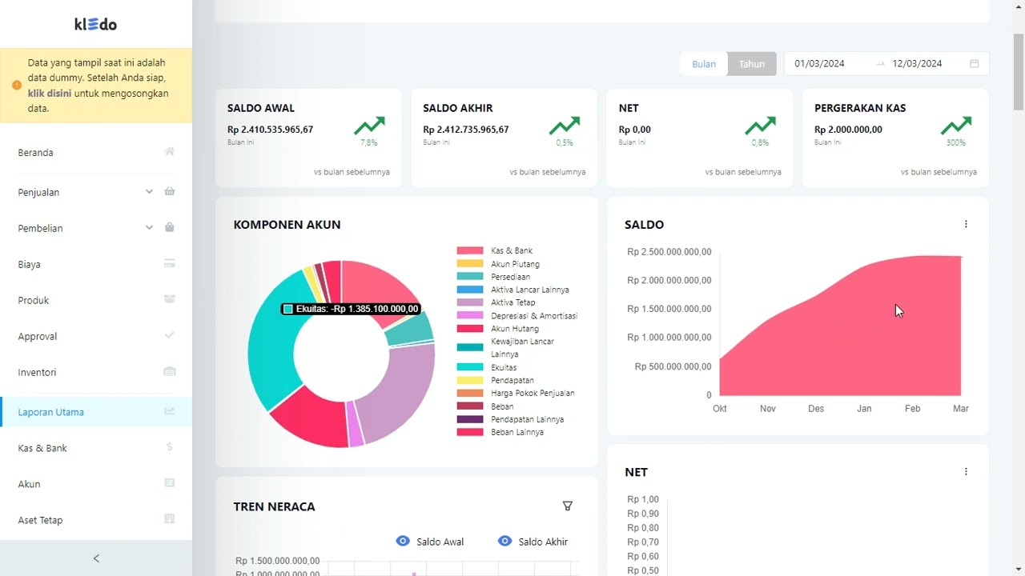Image resolution: width=1025 pixels, height=576 pixels.
Task: Toggle Saldo Awal series visibility eye
Action: tap(403, 542)
